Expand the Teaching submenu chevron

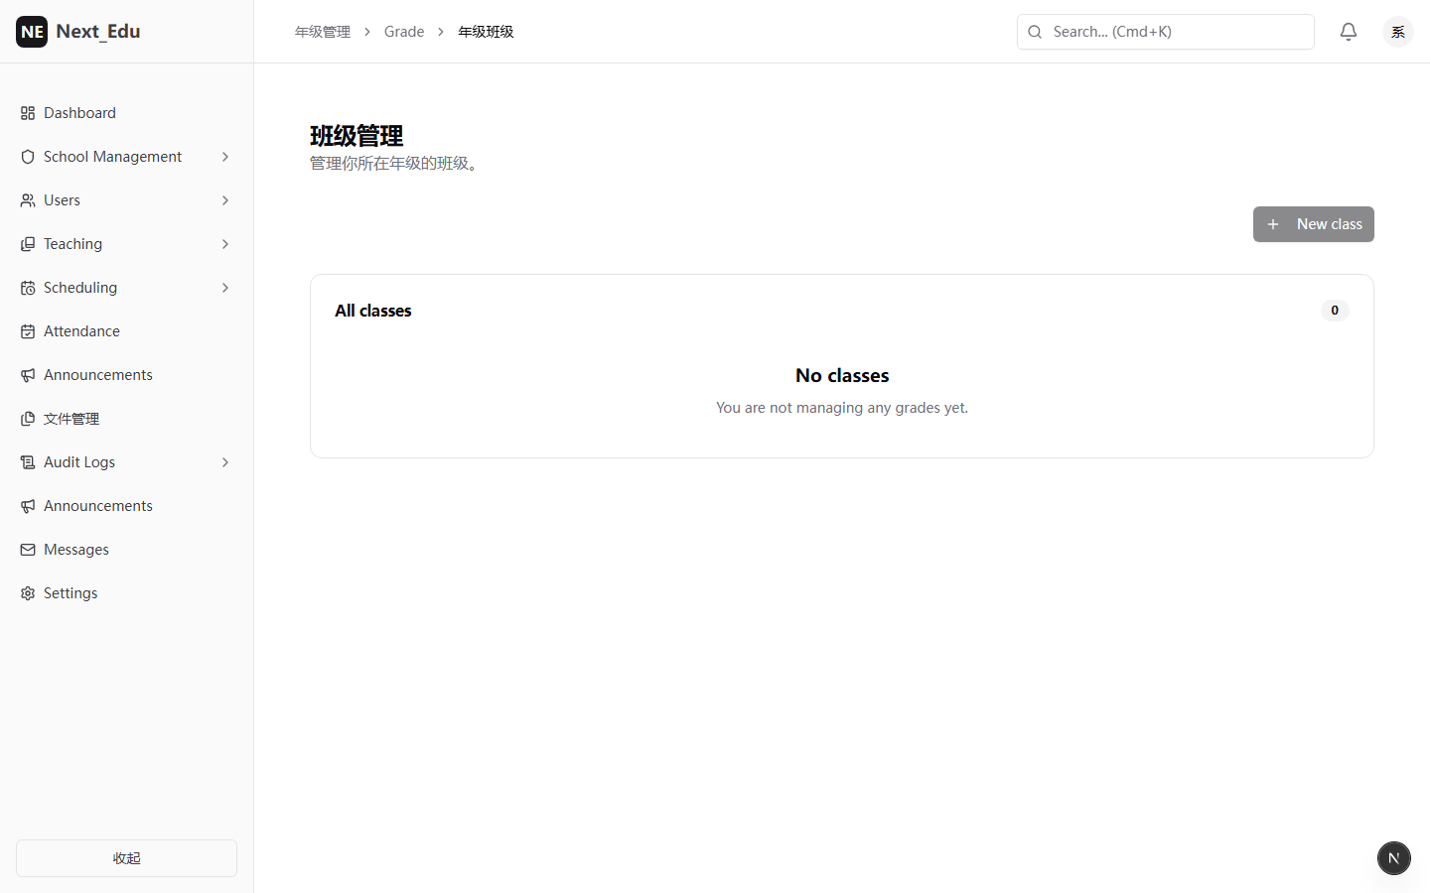[x=225, y=244]
